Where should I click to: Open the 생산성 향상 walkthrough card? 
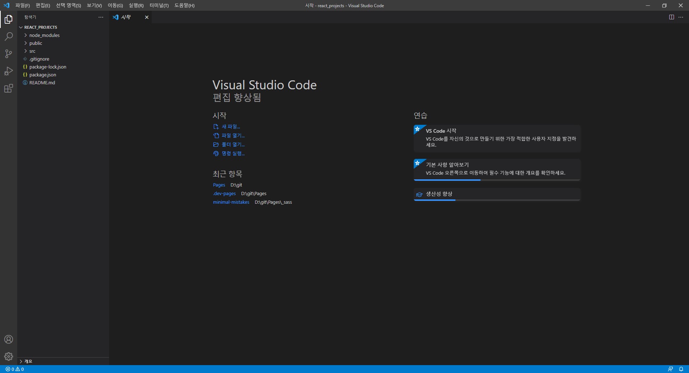click(497, 194)
